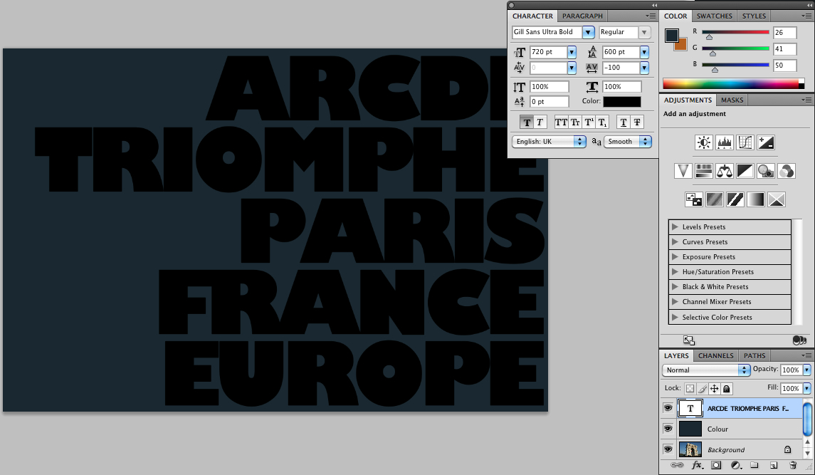
Task: Toggle Superscript text style
Action: tap(589, 122)
